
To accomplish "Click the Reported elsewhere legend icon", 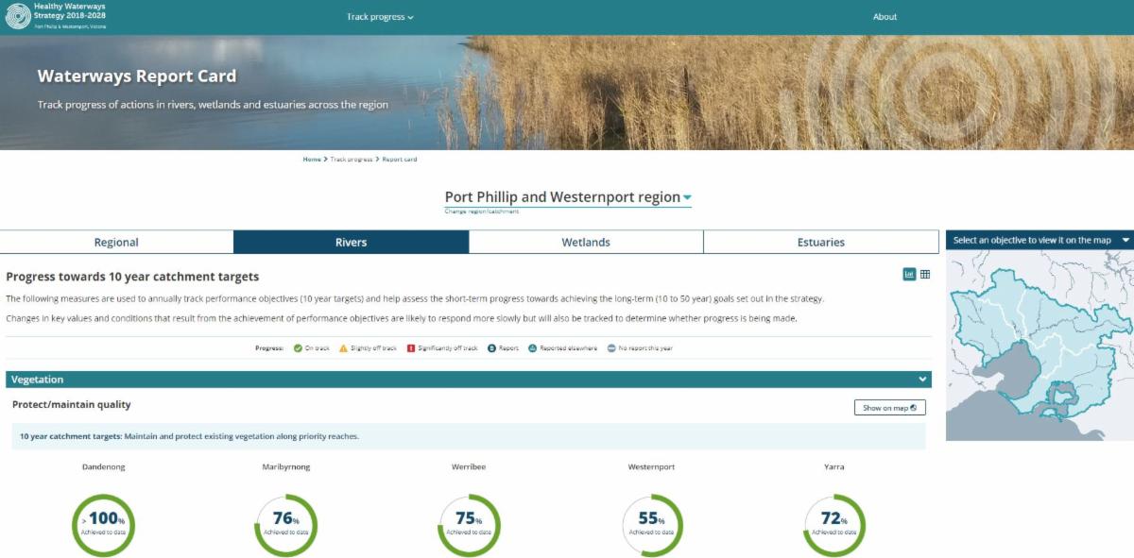I will pos(533,348).
